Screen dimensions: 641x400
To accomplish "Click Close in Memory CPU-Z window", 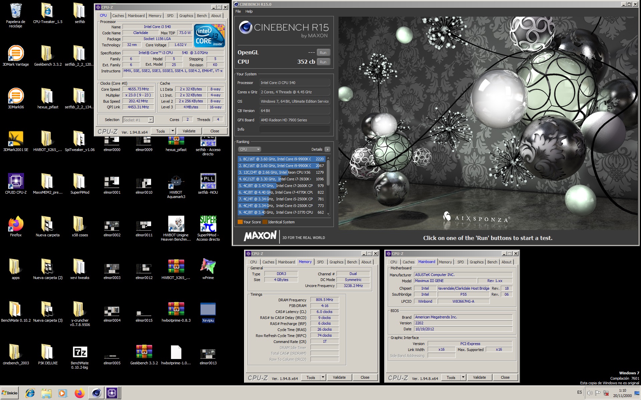I will (x=365, y=377).
